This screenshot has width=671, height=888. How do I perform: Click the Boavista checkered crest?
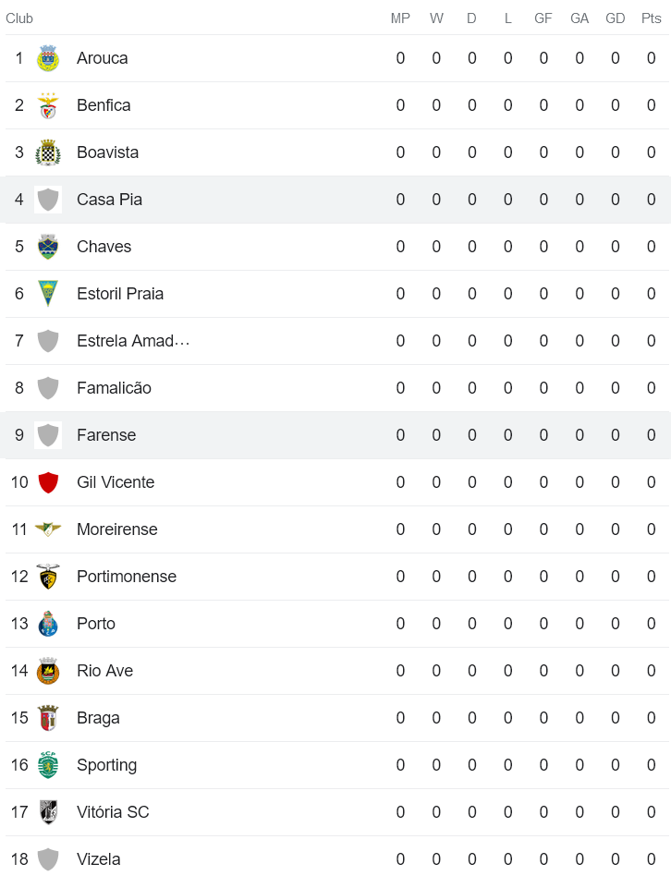(48, 152)
